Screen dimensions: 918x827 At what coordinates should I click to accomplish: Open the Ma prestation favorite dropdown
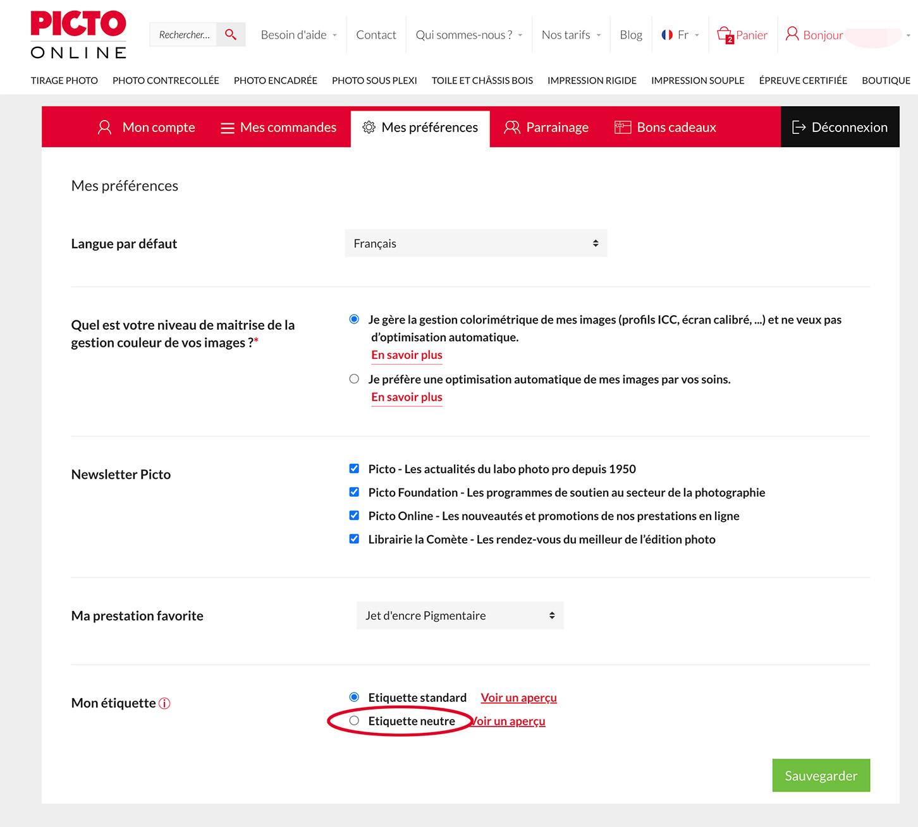[460, 615]
